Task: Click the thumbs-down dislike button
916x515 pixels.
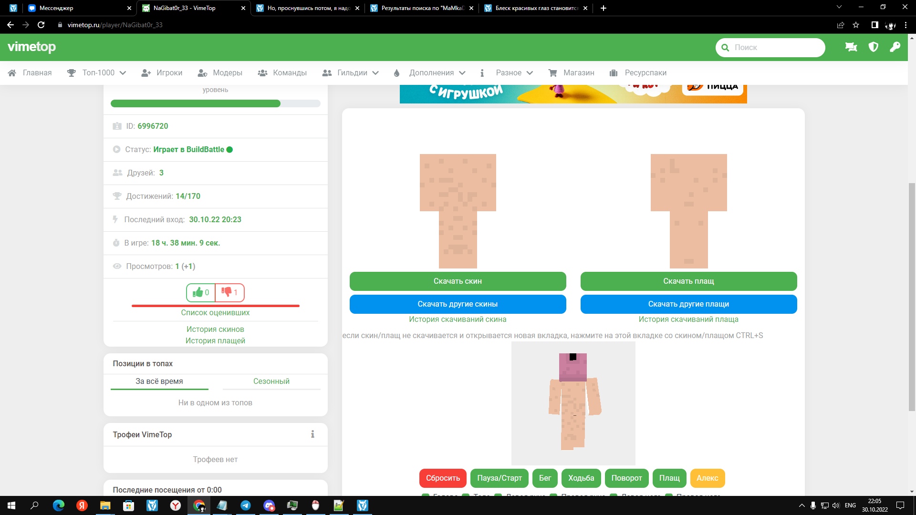Action: tap(229, 292)
